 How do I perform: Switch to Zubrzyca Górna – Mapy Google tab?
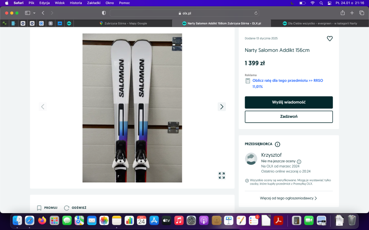coord(123,23)
